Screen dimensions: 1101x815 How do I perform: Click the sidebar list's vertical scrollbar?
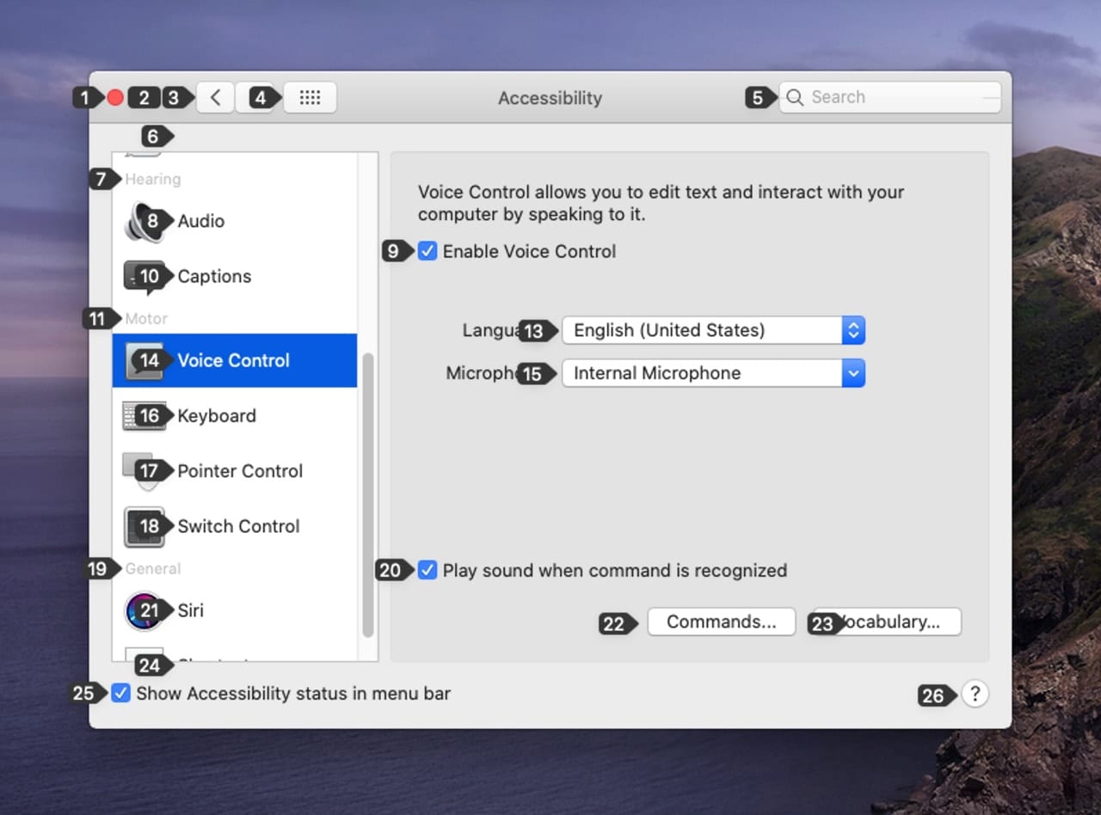(368, 494)
